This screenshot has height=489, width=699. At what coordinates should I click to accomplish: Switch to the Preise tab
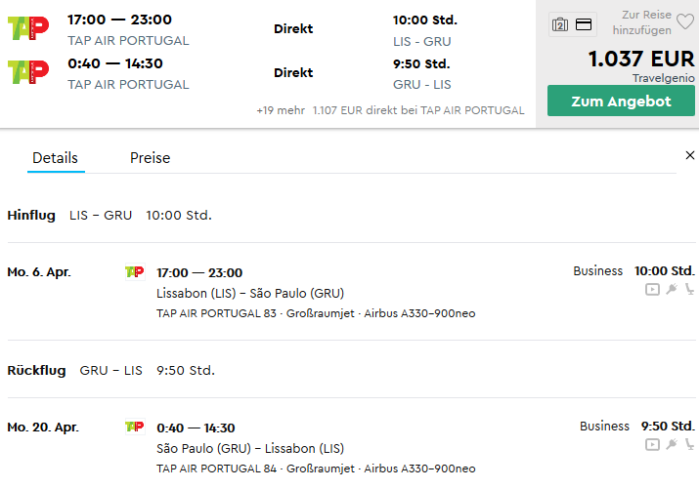coord(150,158)
